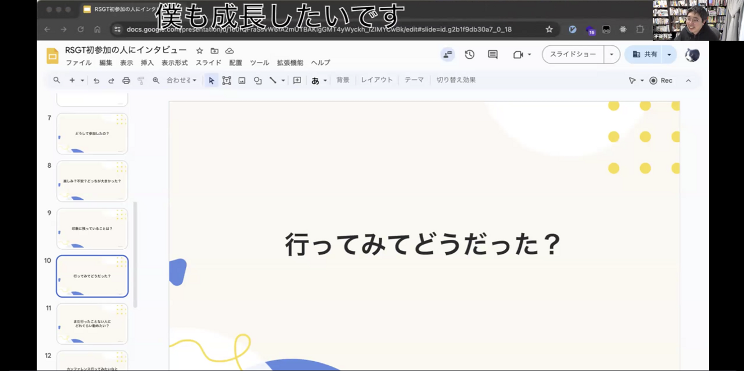Screen dimensions: 744x371
Task: Click the Google Slides home logo
Action: [52, 56]
